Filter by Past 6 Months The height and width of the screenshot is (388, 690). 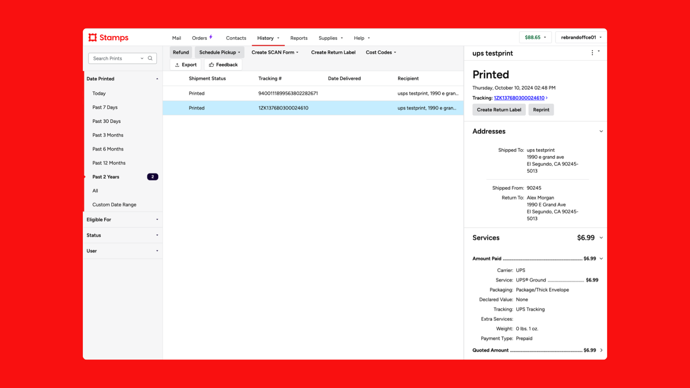point(108,149)
